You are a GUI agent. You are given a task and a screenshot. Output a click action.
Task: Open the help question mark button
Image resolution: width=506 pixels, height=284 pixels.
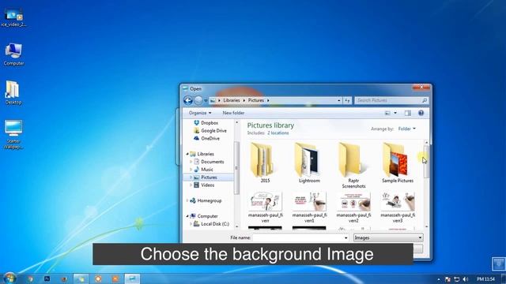tap(421, 113)
